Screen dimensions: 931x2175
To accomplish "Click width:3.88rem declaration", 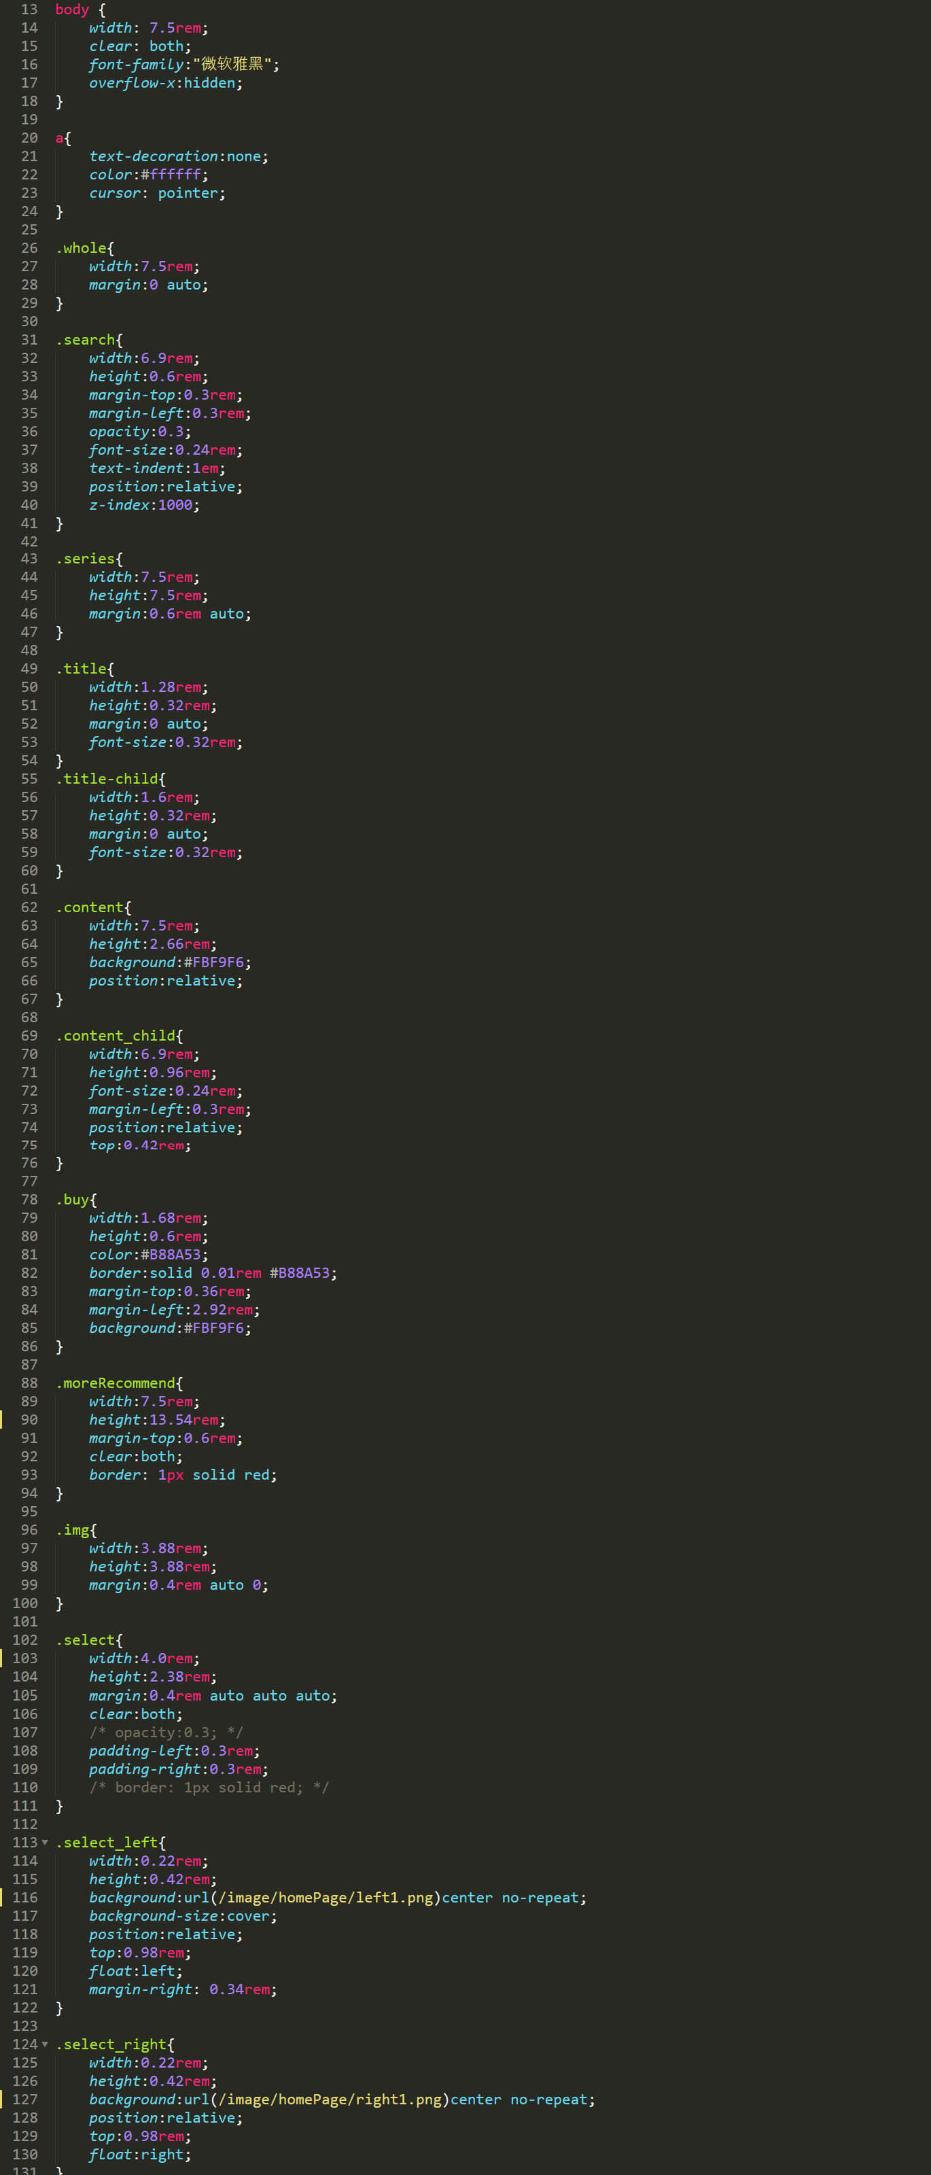I will 149,1548.
